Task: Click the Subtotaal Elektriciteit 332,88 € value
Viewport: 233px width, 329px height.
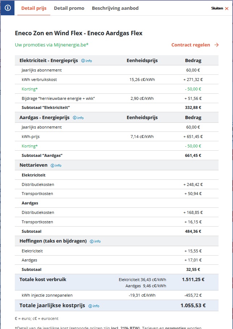Action: 193,107
